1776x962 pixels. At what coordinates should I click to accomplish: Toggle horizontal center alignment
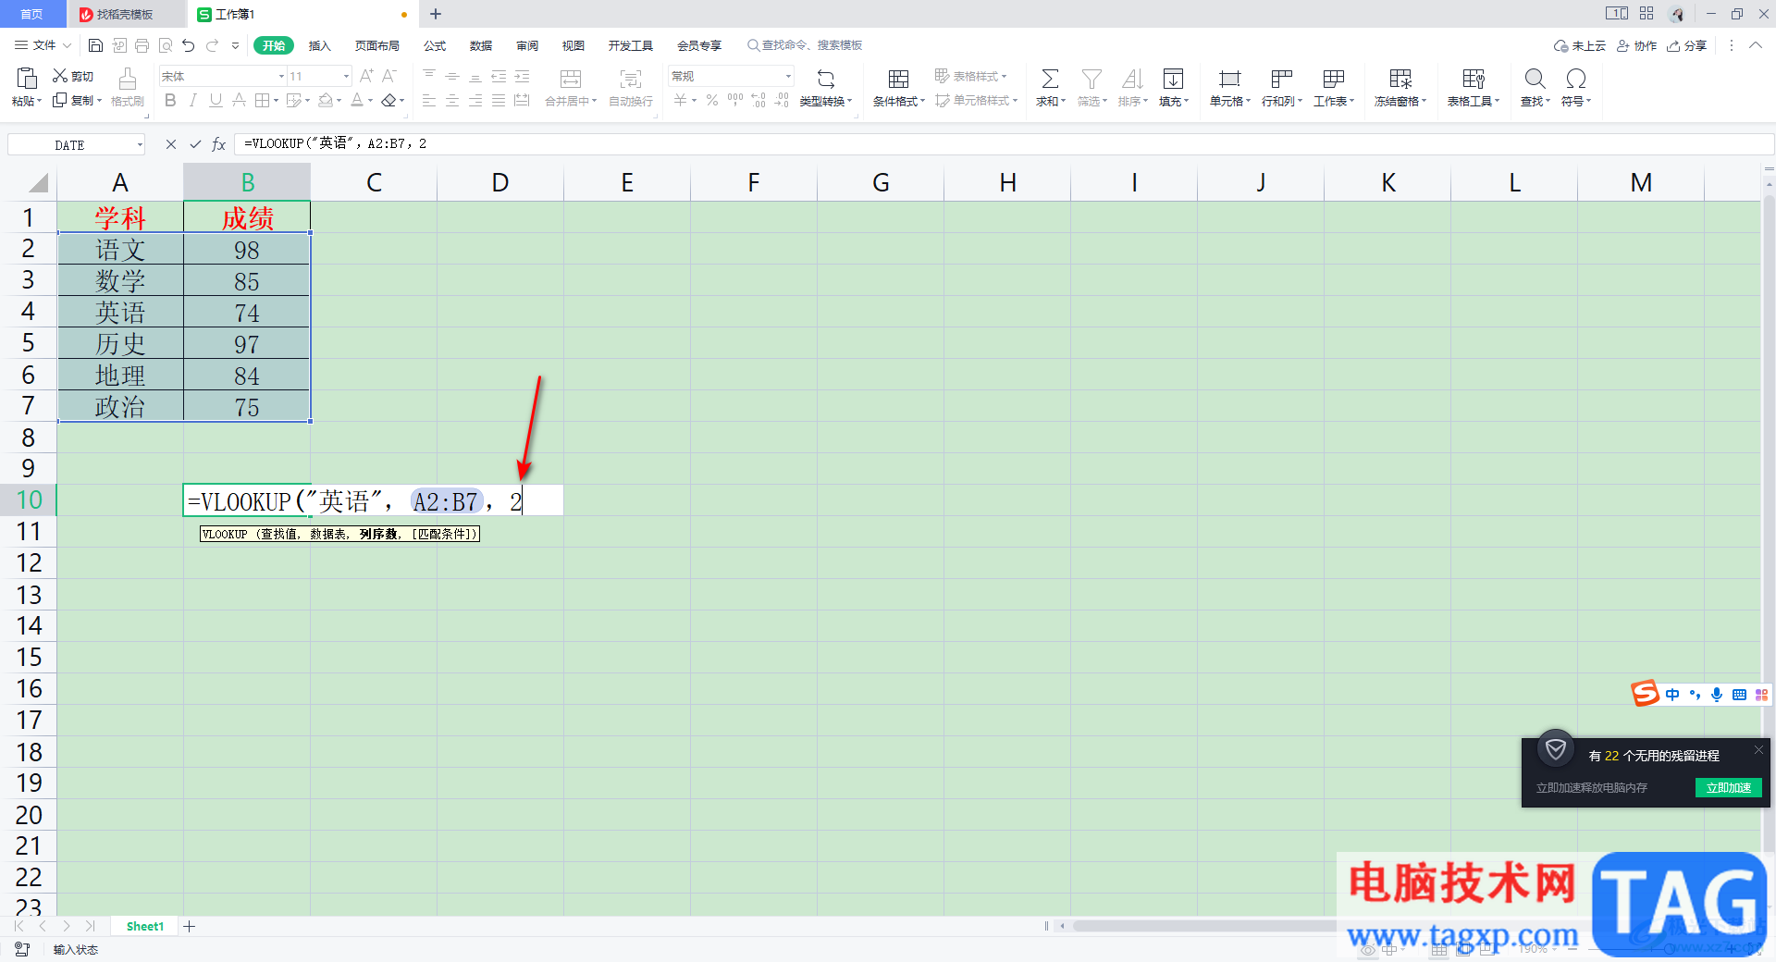click(x=452, y=100)
